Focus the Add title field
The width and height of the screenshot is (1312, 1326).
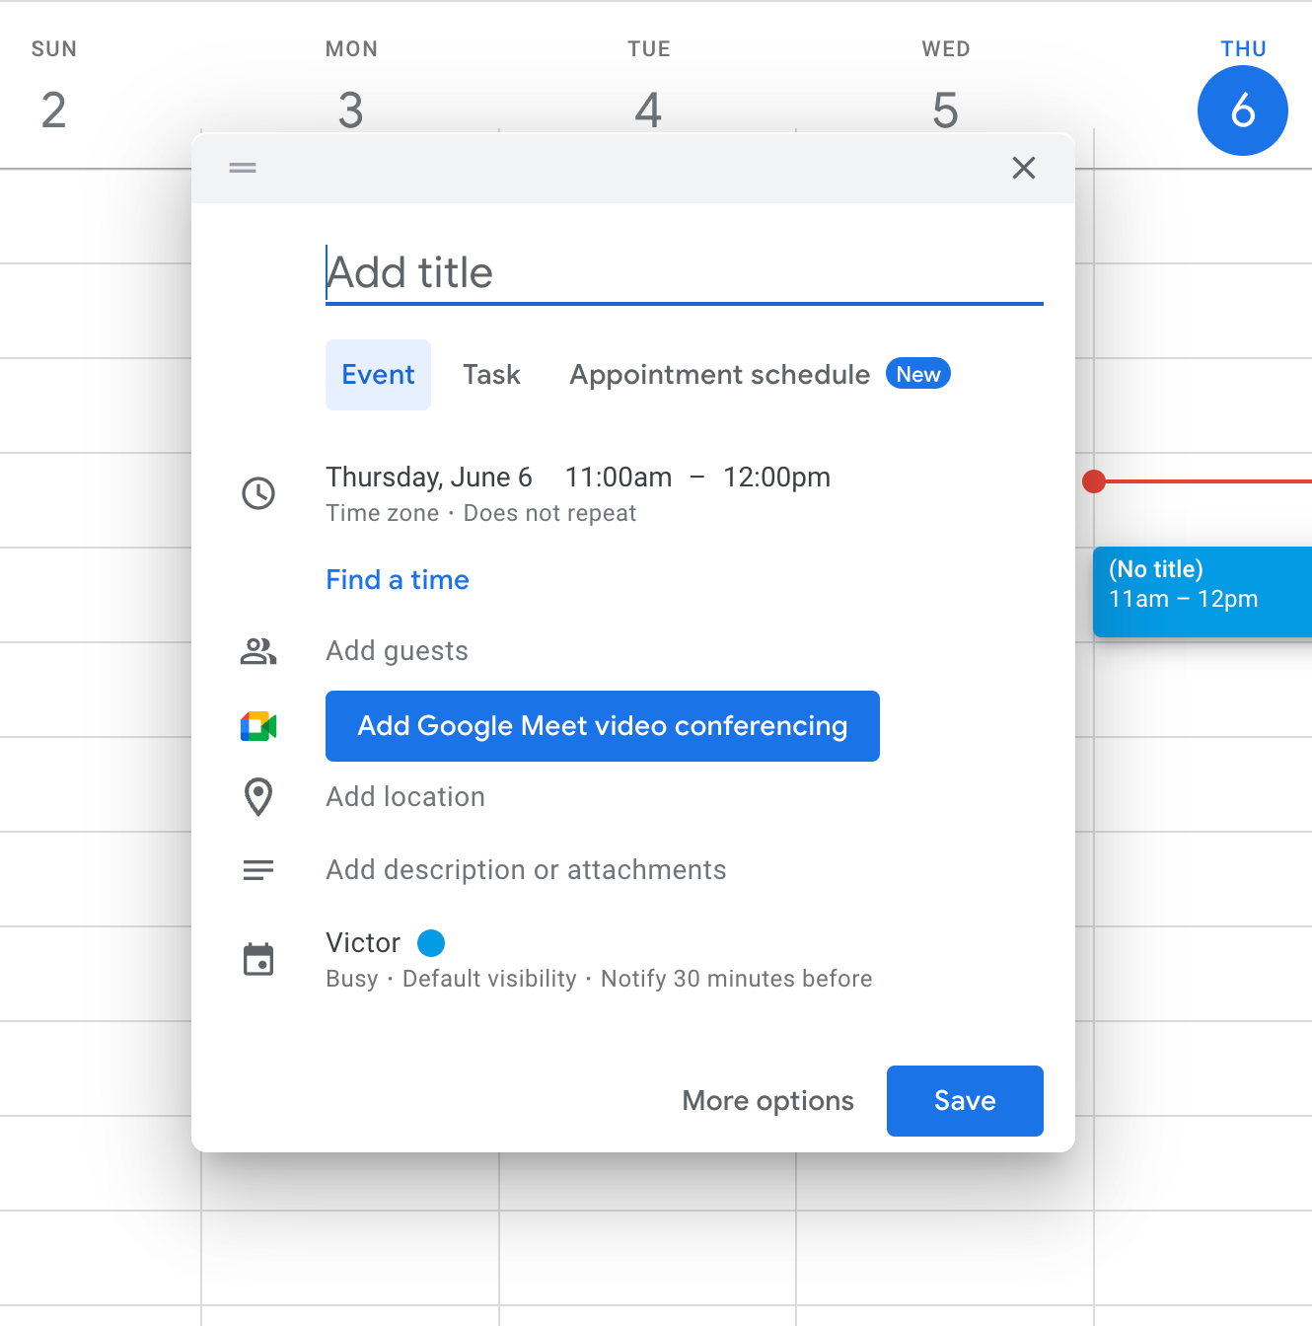[685, 272]
